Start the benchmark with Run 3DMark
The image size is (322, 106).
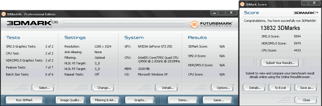pyautogui.click(x=24, y=100)
